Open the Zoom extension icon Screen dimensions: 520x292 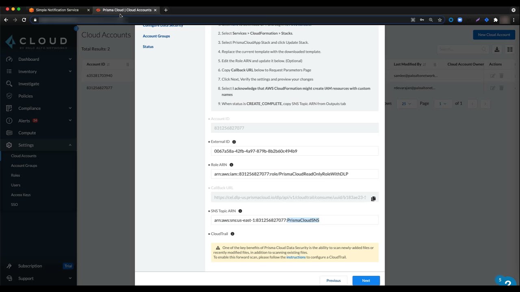coord(460,19)
